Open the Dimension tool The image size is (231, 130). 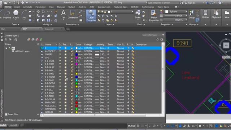tap(73, 14)
